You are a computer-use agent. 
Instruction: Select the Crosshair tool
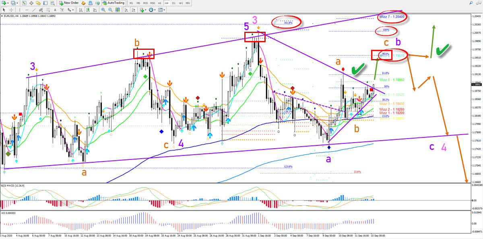click(11, 10)
